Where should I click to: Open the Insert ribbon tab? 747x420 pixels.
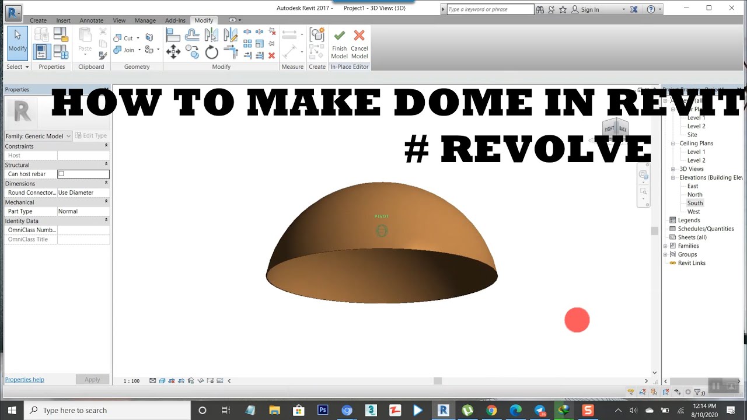click(x=63, y=20)
